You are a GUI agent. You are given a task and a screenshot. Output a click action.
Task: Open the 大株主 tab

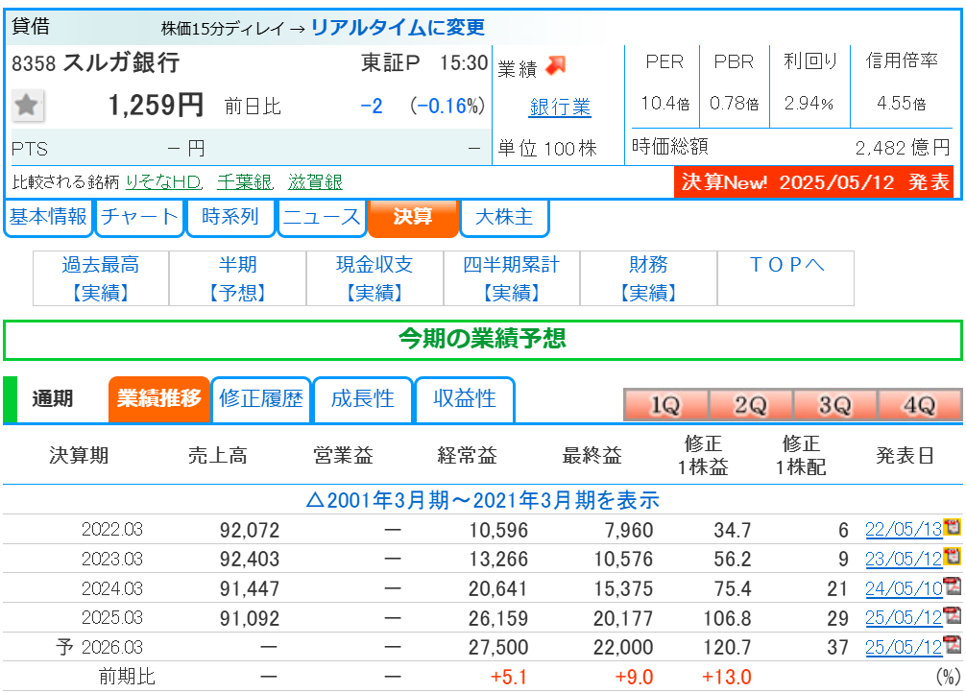point(504,217)
